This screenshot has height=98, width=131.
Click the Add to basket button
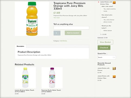(73, 33)
